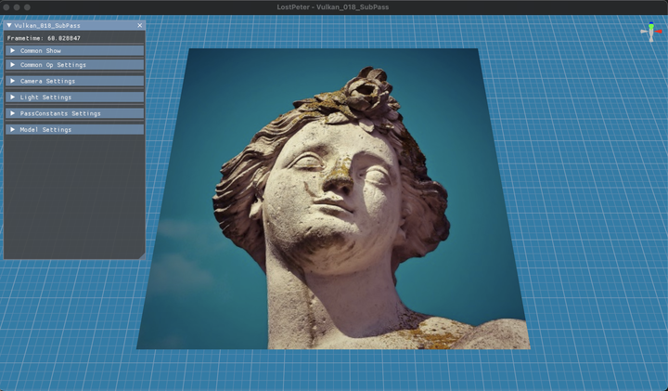Open the Light Settings header
Image resolution: width=668 pixels, height=391 pixels.
(74, 98)
